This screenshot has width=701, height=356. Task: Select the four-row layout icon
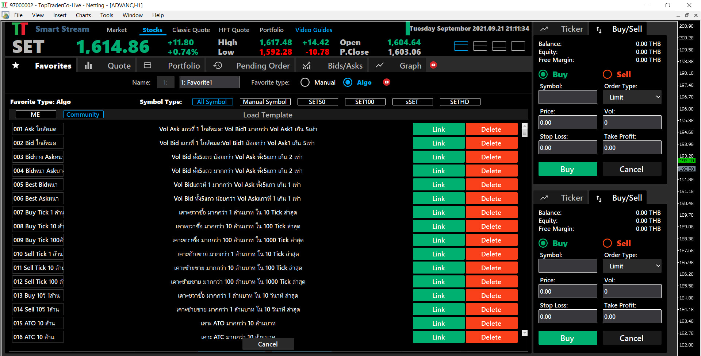(461, 46)
